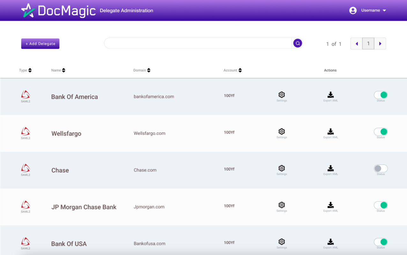Go to the next page arrow
This screenshot has height=255, width=407.
[380, 44]
